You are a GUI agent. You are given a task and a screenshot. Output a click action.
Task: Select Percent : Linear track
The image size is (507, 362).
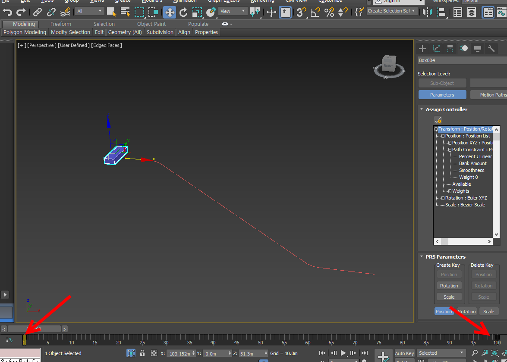[476, 156]
